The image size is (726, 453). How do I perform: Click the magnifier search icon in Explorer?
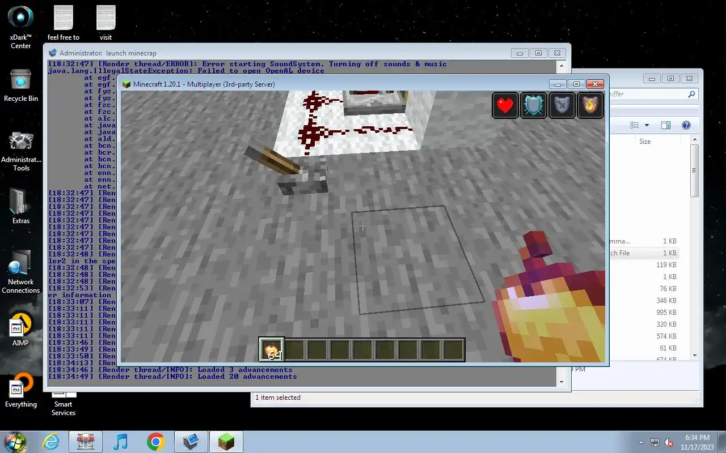[x=691, y=94]
